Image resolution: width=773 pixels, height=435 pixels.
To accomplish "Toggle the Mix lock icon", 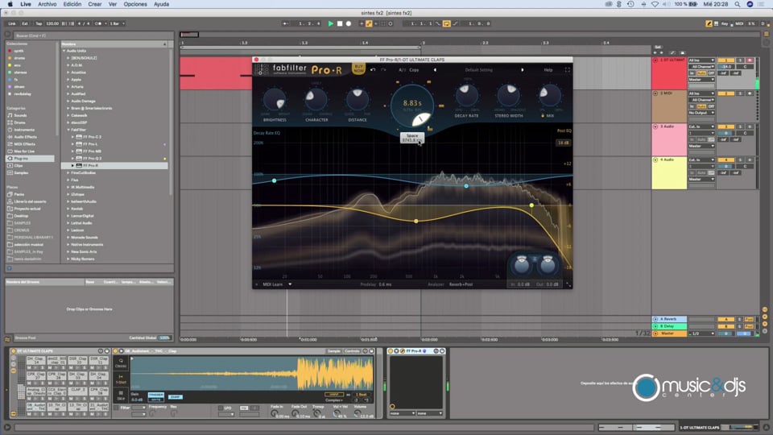I will pos(543,116).
